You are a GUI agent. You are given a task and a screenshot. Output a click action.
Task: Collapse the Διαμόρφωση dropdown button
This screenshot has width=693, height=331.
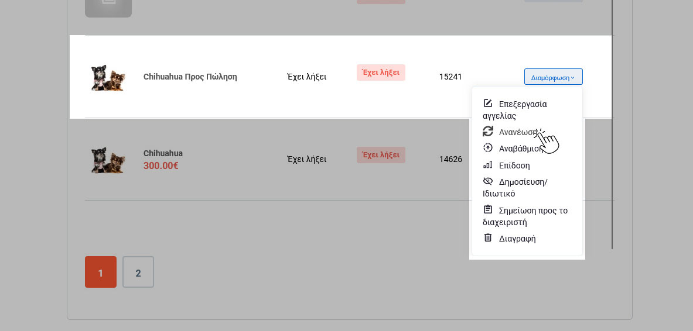pyautogui.click(x=553, y=77)
